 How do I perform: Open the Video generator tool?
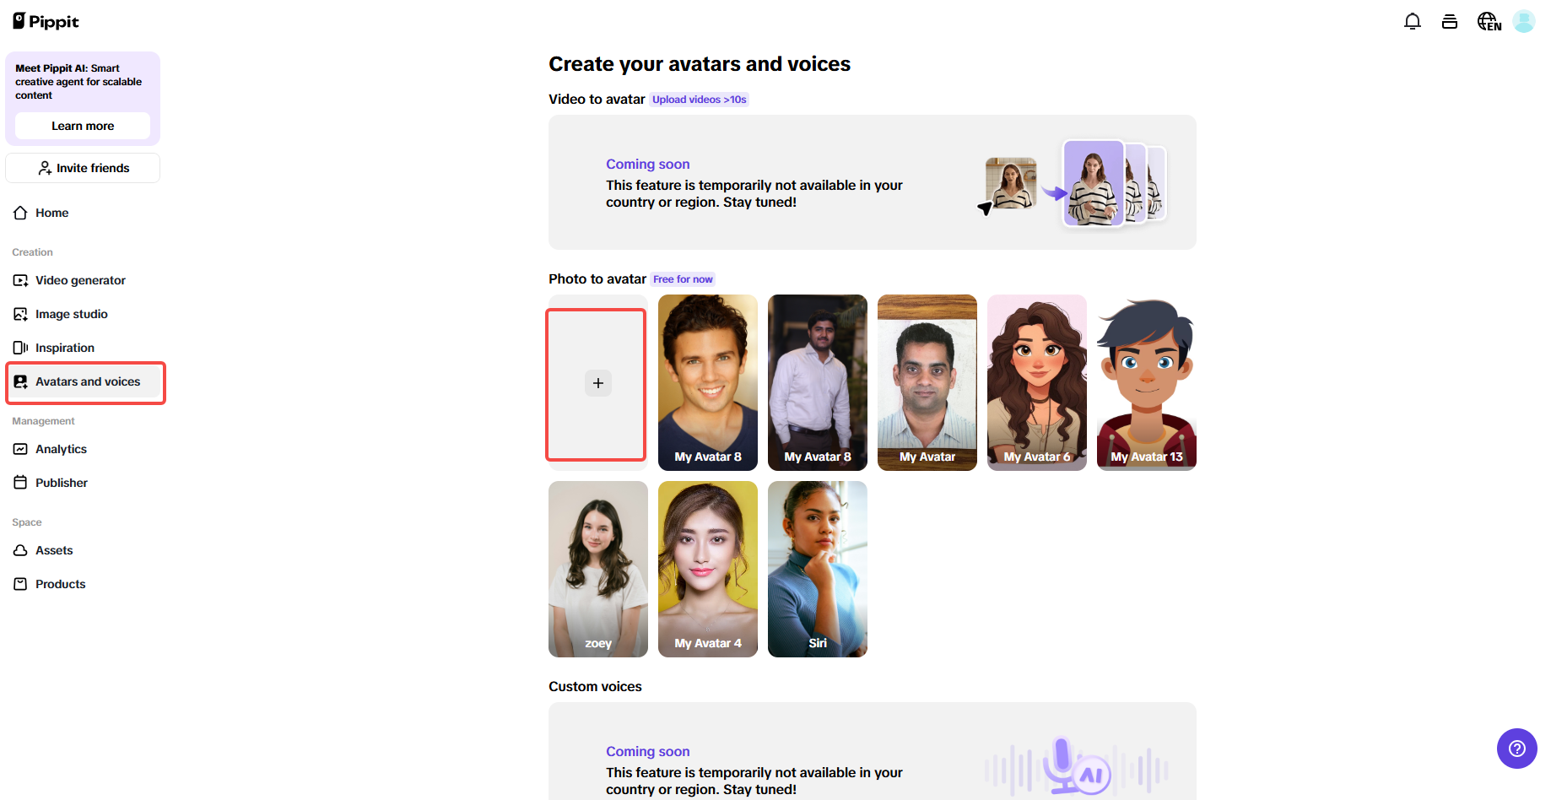pos(80,279)
